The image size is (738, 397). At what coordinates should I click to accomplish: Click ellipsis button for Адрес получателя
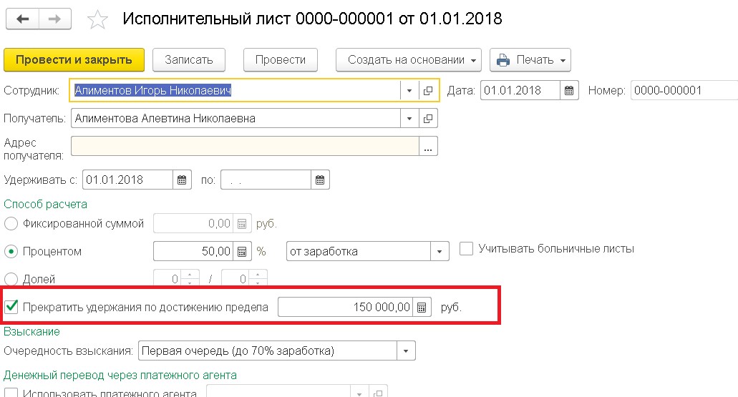[x=428, y=147]
